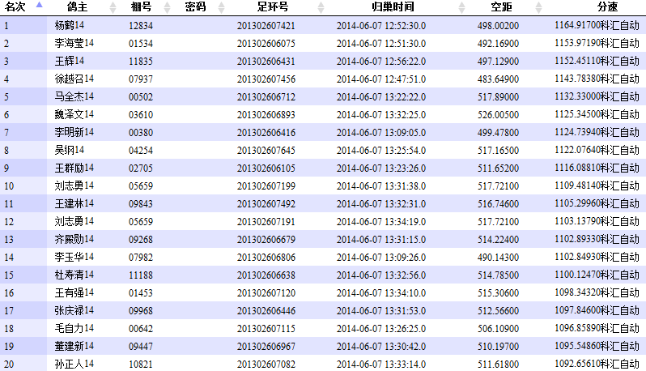Screen dimensions: 646x371
Task: Click the sort arrows in 棚号 column header
Action: [167, 7]
